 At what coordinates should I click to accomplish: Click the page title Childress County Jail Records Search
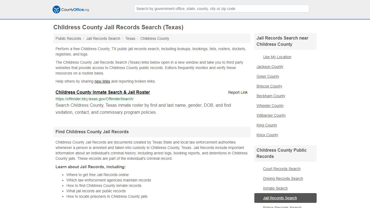118,27
